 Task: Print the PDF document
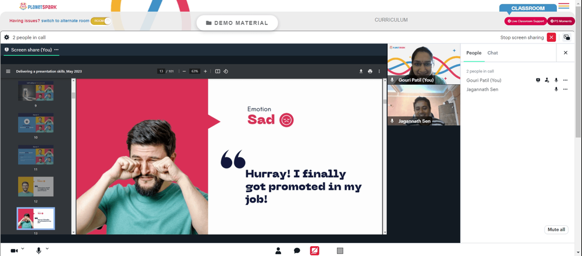370,71
